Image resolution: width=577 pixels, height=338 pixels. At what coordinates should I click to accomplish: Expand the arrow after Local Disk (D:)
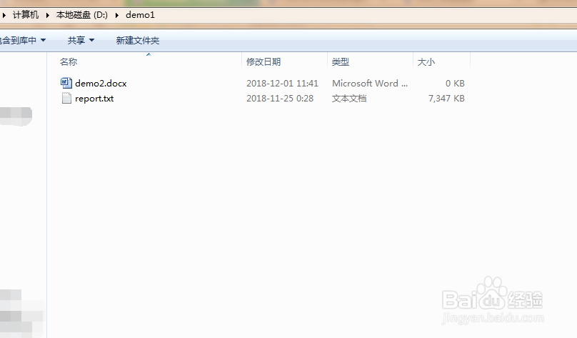[116, 15]
